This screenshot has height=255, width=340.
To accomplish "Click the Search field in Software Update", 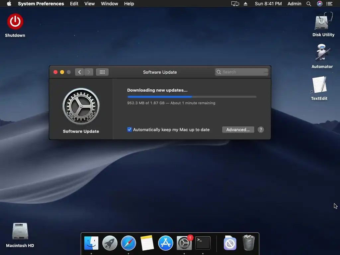I will [x=242, y=72].
